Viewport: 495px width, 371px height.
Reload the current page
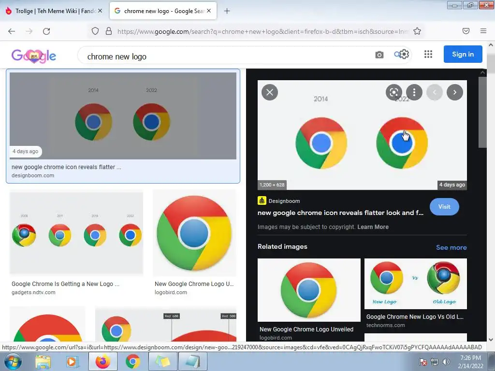tap(46, 31)
